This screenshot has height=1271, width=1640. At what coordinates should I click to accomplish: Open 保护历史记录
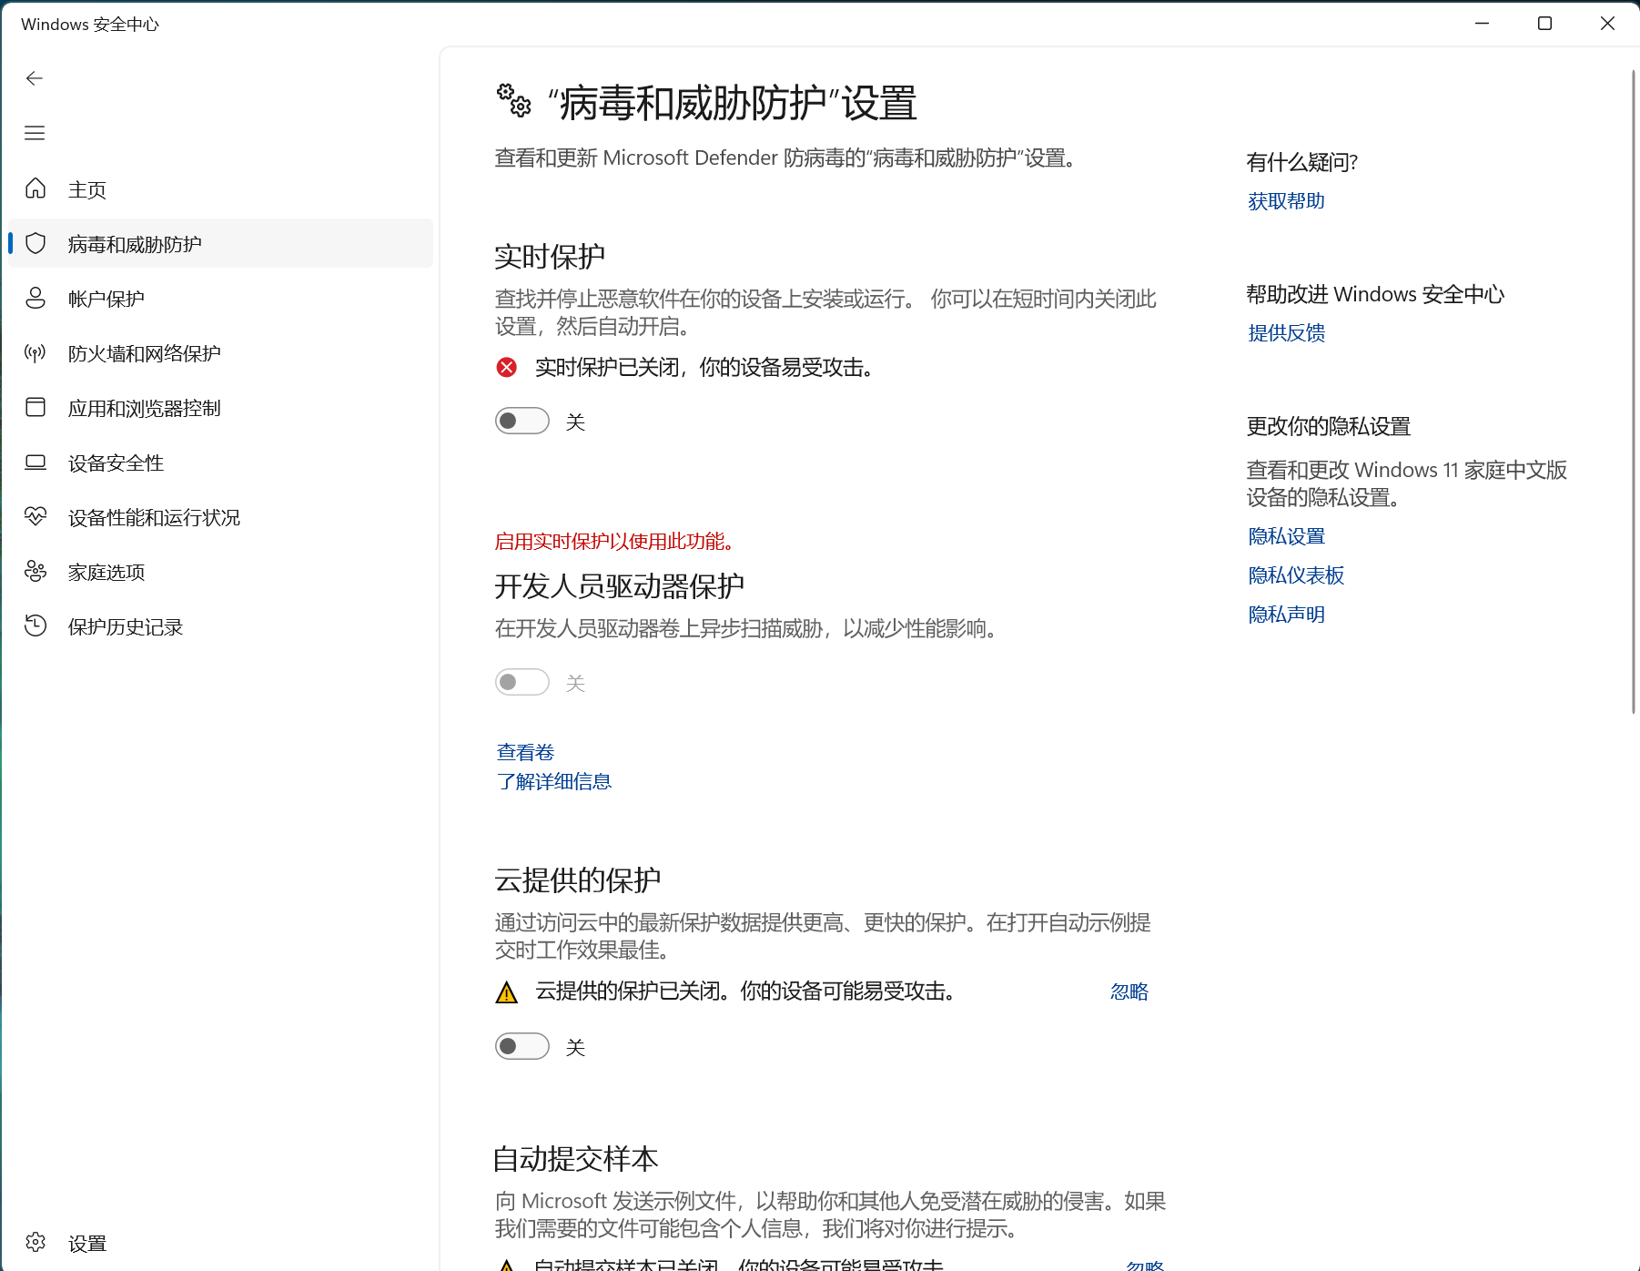(x=220, y=626)
